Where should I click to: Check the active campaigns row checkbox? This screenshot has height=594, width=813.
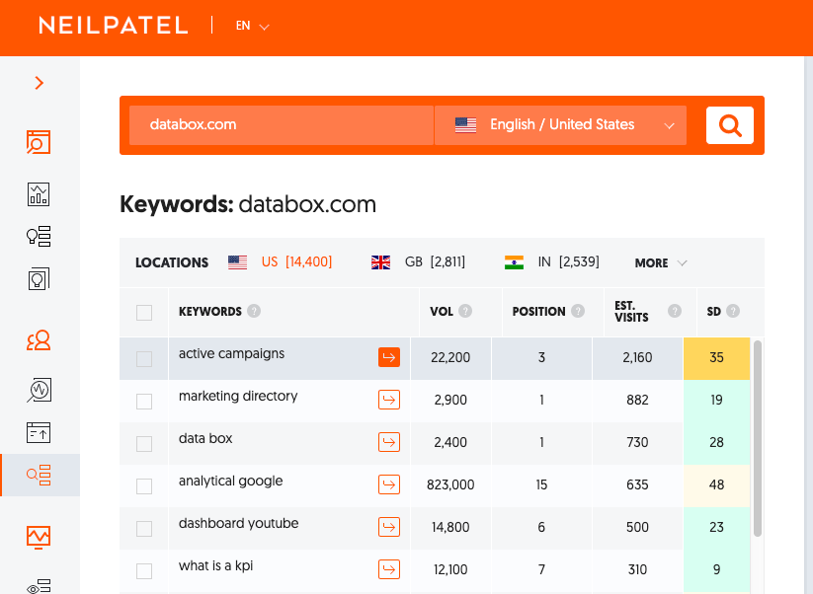coord(144,359)
